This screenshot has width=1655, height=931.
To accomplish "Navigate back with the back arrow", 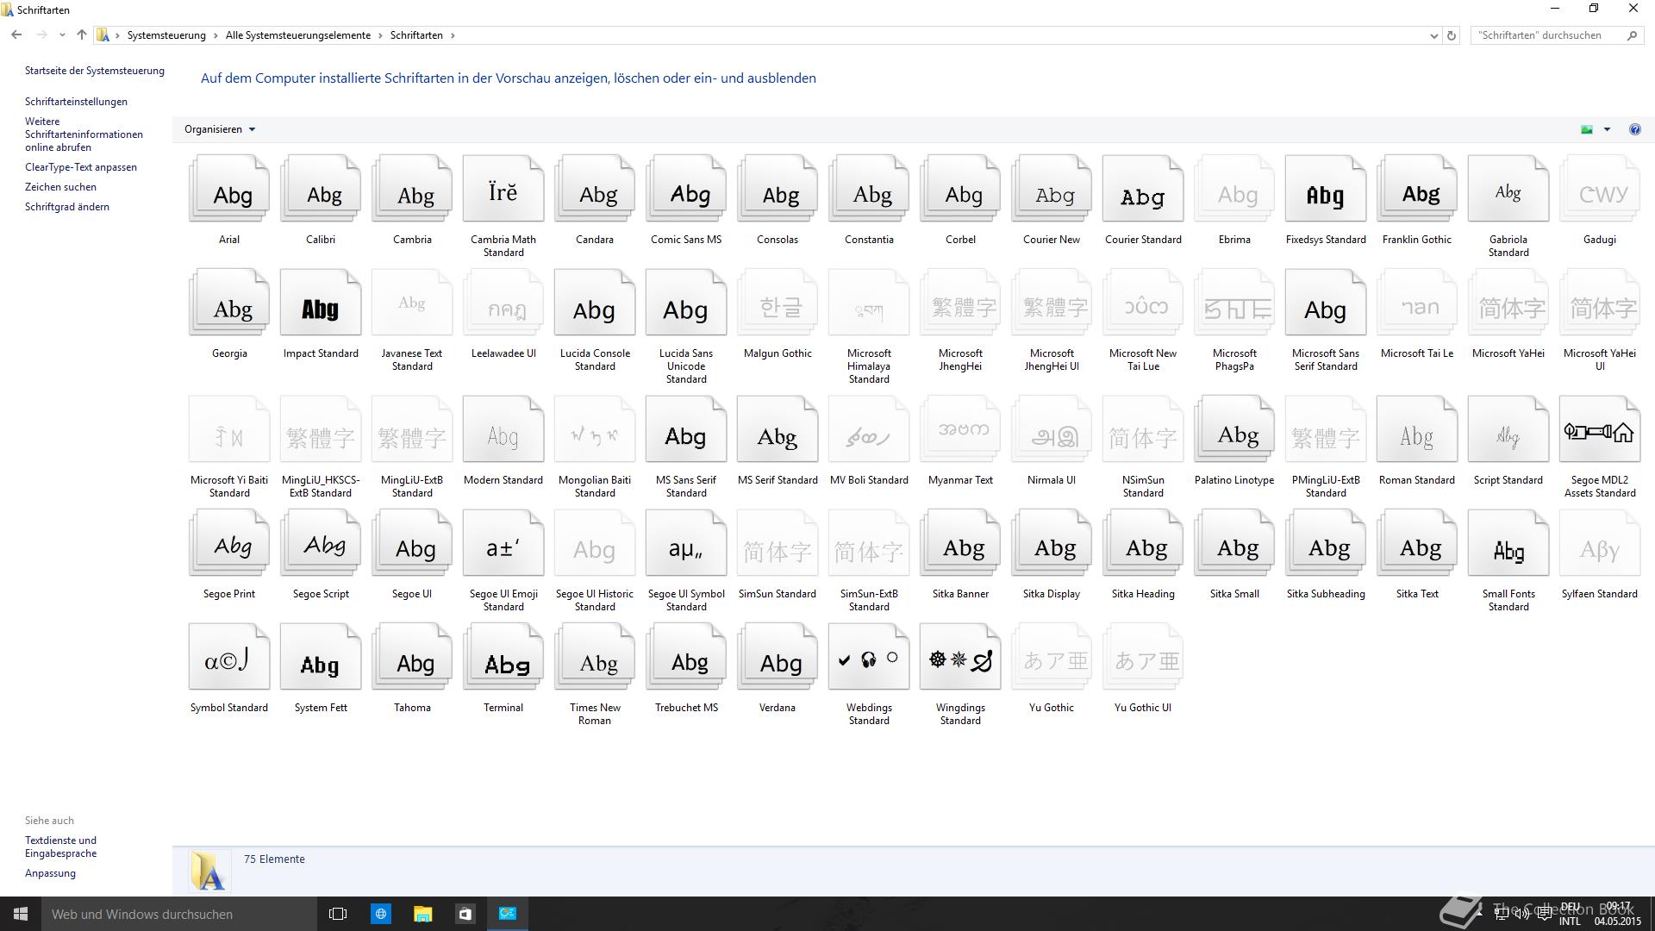I will point(16,35).
